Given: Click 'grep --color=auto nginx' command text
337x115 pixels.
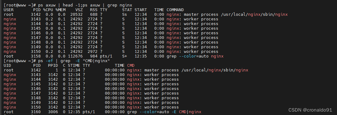Looking at the screenshot, I should click(x=195, y=56).
